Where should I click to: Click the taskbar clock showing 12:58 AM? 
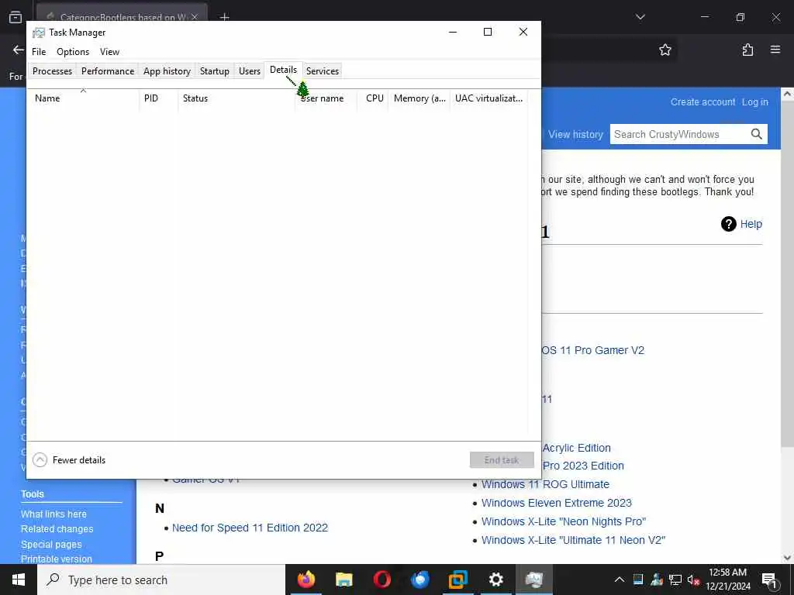tap(727, 580)
